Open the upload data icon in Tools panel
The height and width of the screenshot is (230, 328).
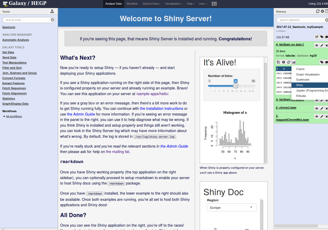pyautogui.click(x=52, y=11)
